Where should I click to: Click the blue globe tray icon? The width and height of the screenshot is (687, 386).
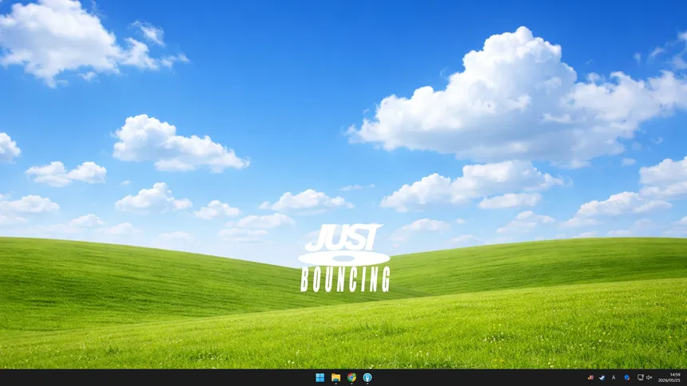(627, 378)
